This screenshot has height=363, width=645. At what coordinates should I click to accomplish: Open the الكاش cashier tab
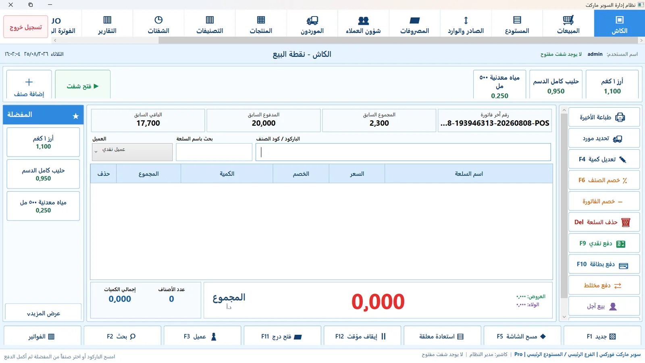[619, 24]
